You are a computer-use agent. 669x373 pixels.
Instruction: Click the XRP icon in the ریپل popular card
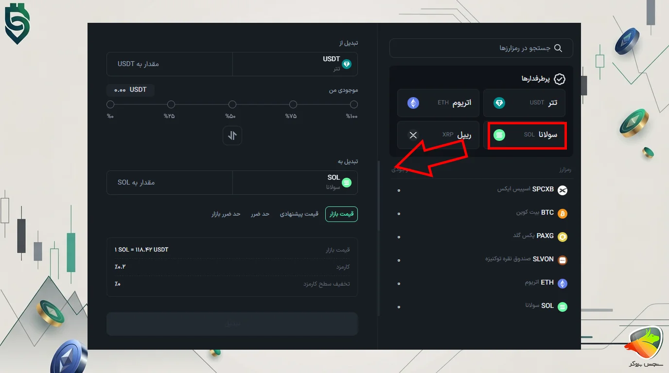coord(413,135)
